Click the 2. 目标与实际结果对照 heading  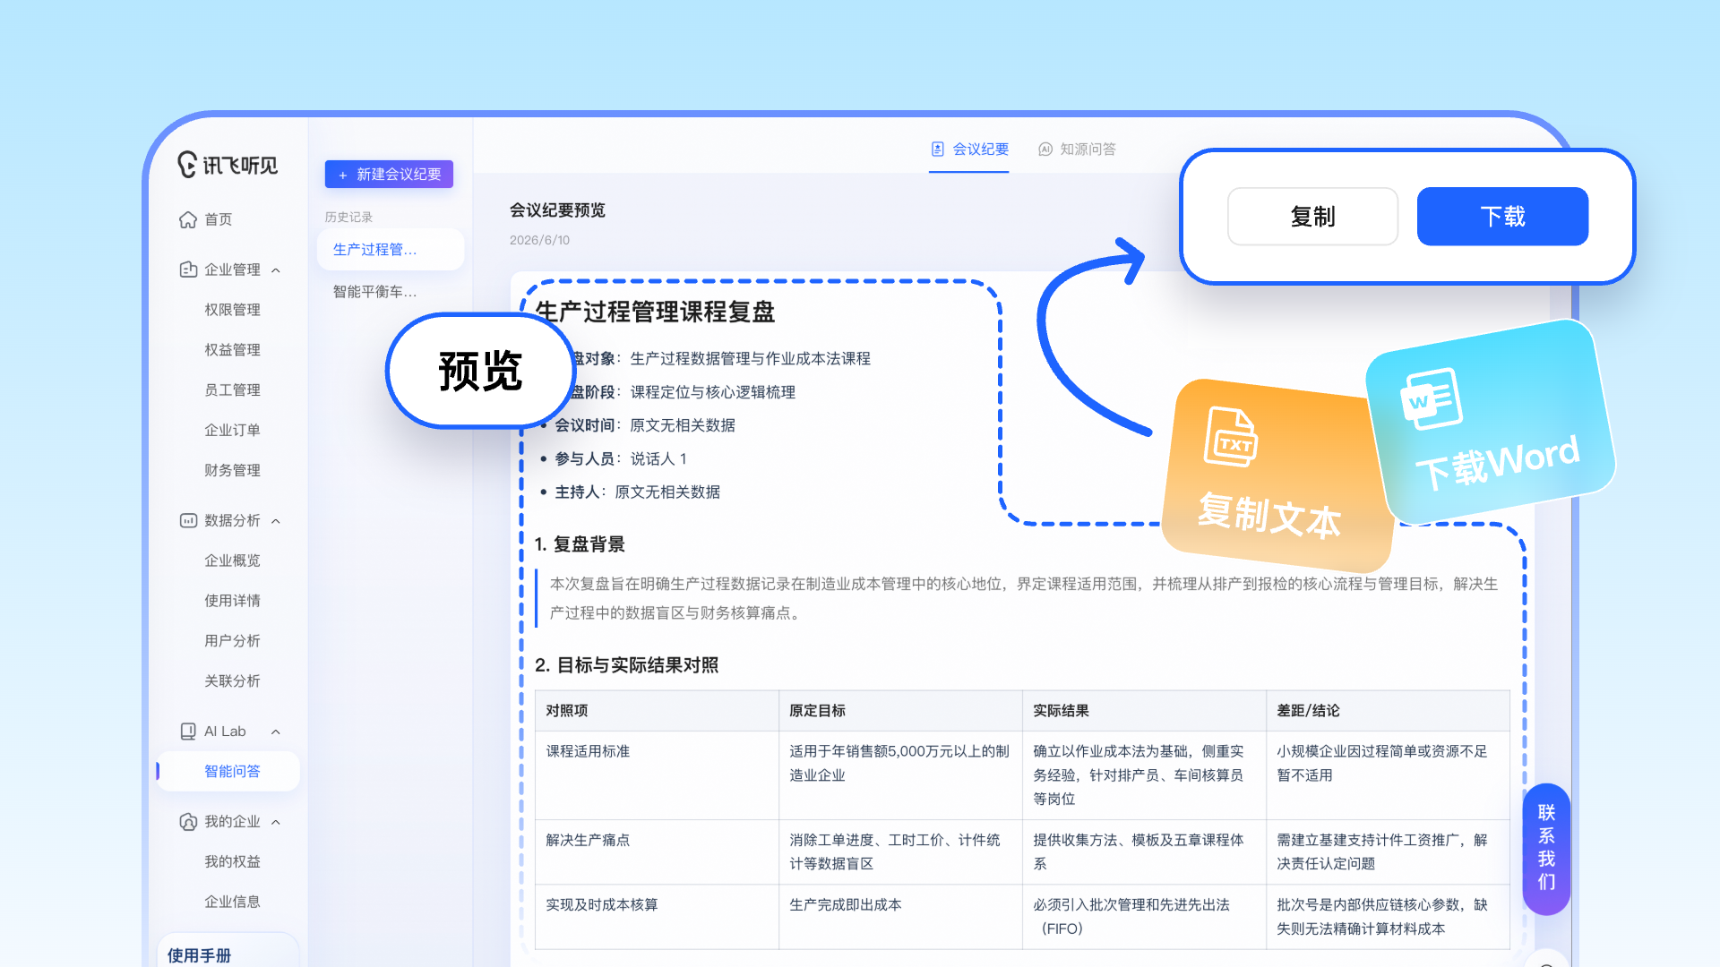point(626,665)
